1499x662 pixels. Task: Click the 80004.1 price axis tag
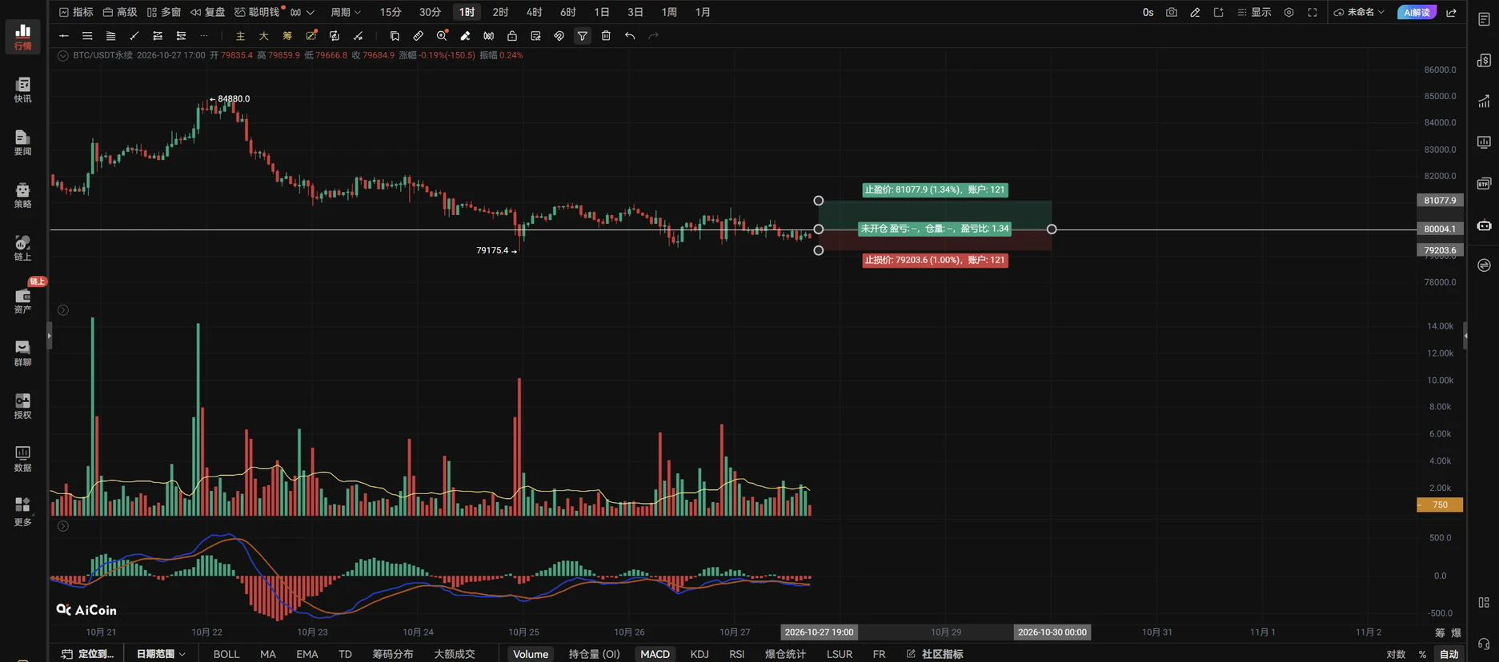tap(1440, 229)
